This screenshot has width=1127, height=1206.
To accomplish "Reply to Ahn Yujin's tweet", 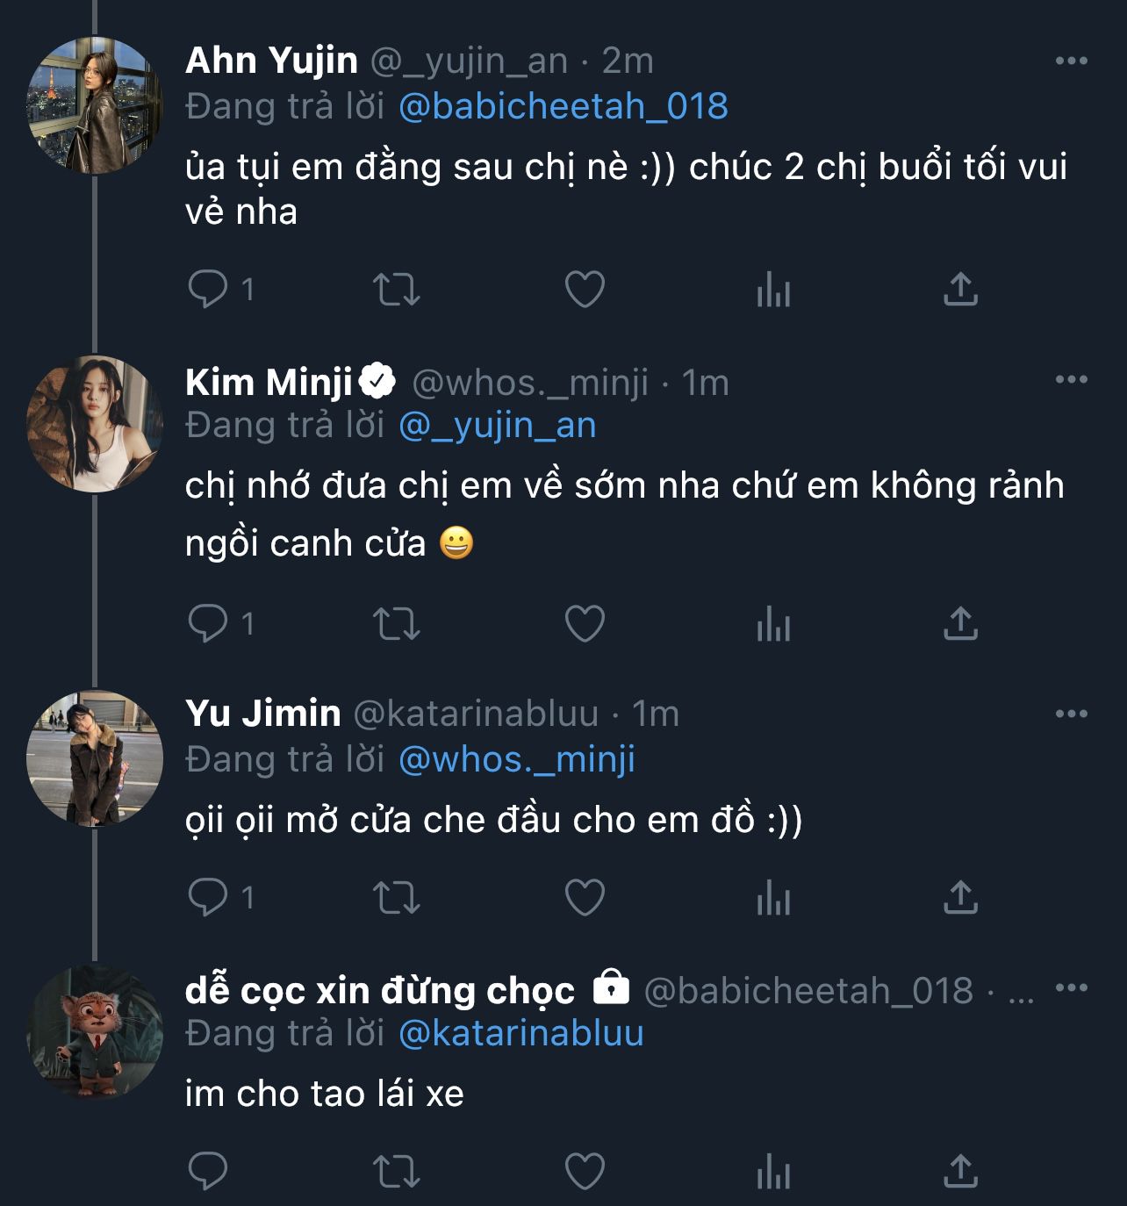I will pyautogui.click(x=208, y=289).
